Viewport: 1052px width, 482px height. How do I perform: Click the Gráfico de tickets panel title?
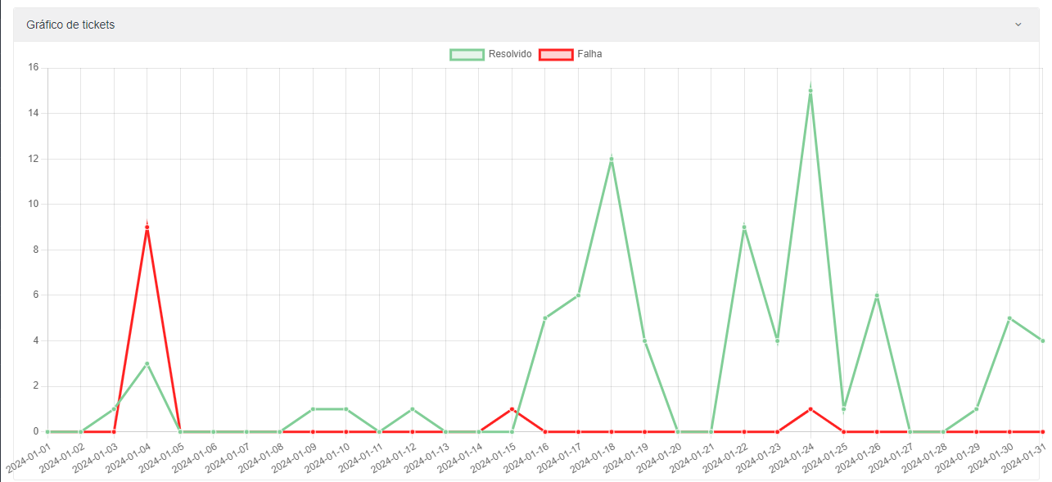(70, 25)
